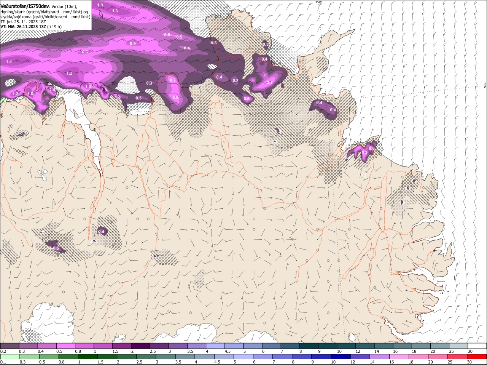The image size is (487, 365).
Task: Pick the deep blue rain-scale swatch labeled 10
Action: coord(341,357)
